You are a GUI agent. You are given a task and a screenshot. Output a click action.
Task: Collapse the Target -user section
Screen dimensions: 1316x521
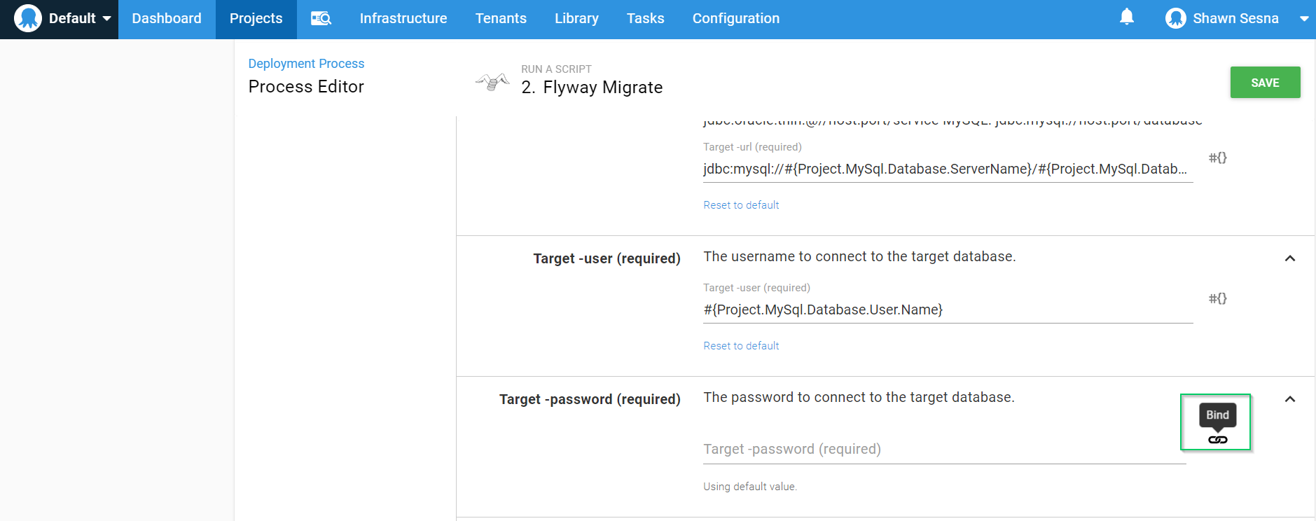point(1289,258)
